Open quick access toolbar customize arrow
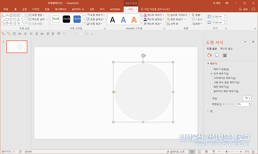 pos(92,34)
